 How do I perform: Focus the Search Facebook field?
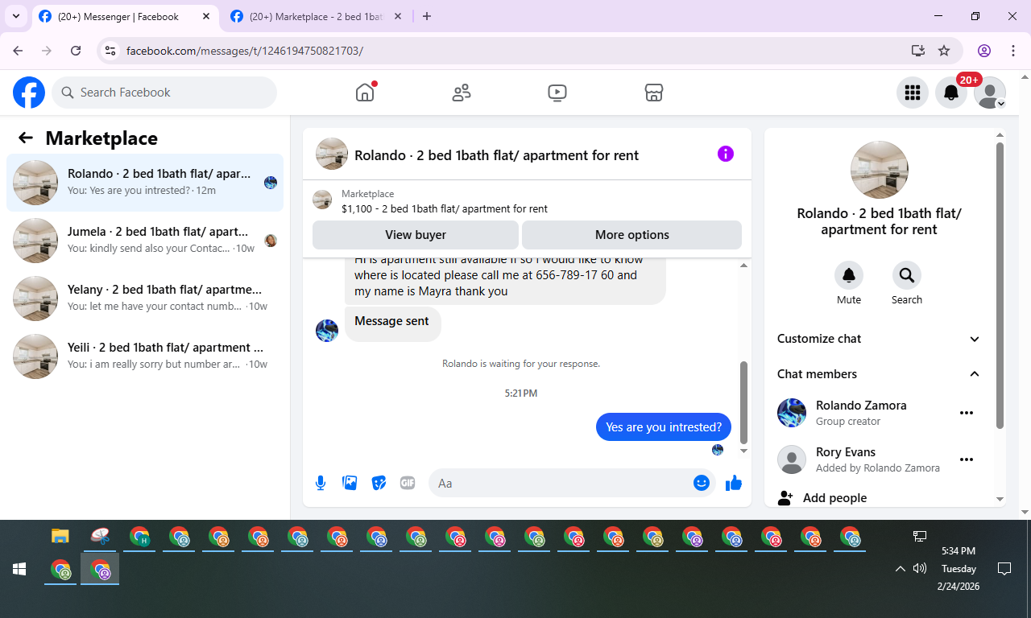(164, 93)
